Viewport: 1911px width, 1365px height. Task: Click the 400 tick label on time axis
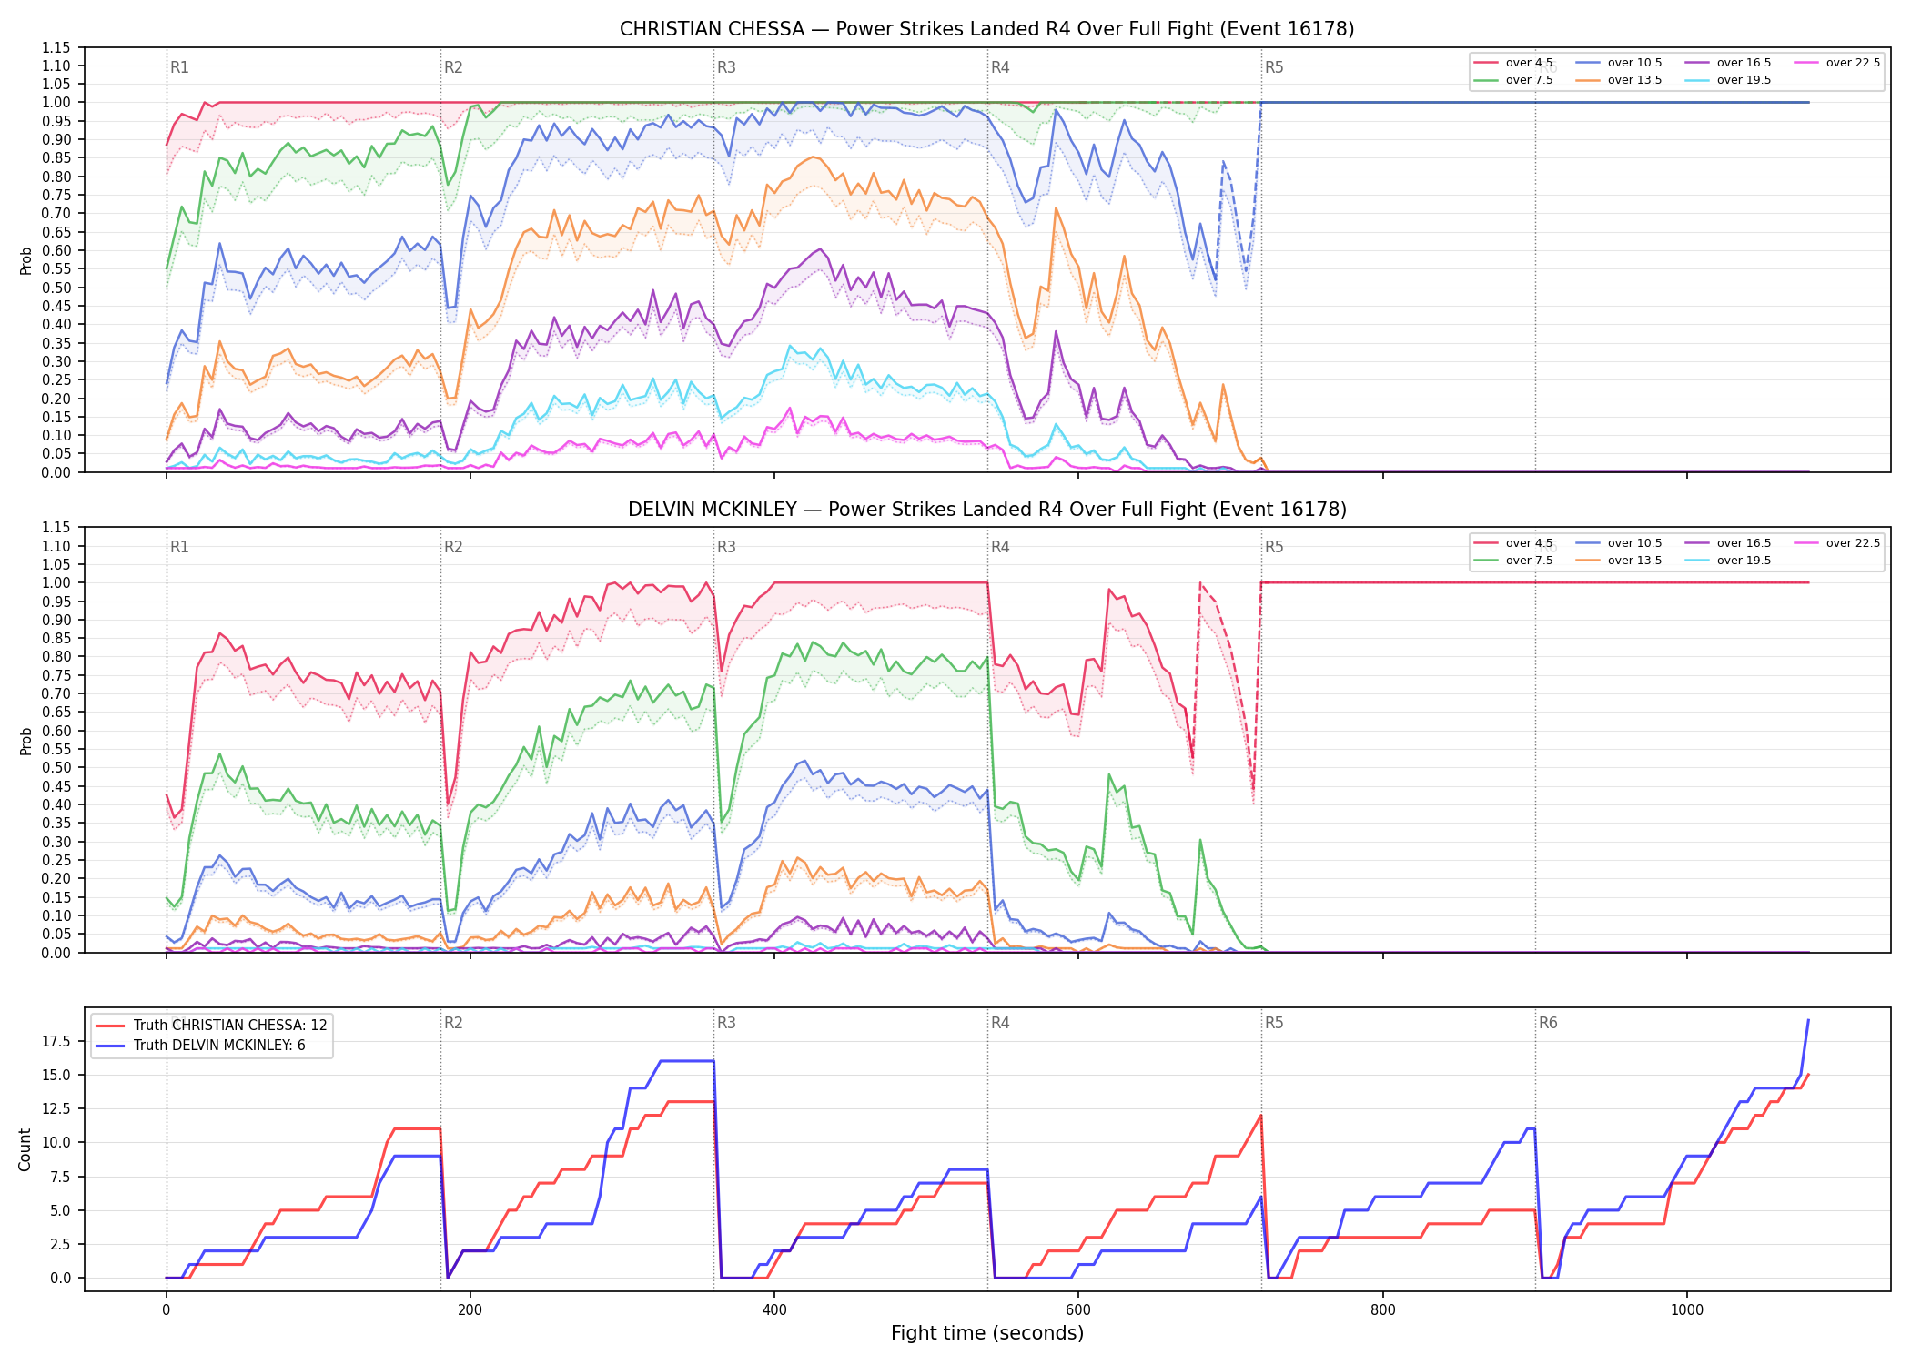point(773,1309)
